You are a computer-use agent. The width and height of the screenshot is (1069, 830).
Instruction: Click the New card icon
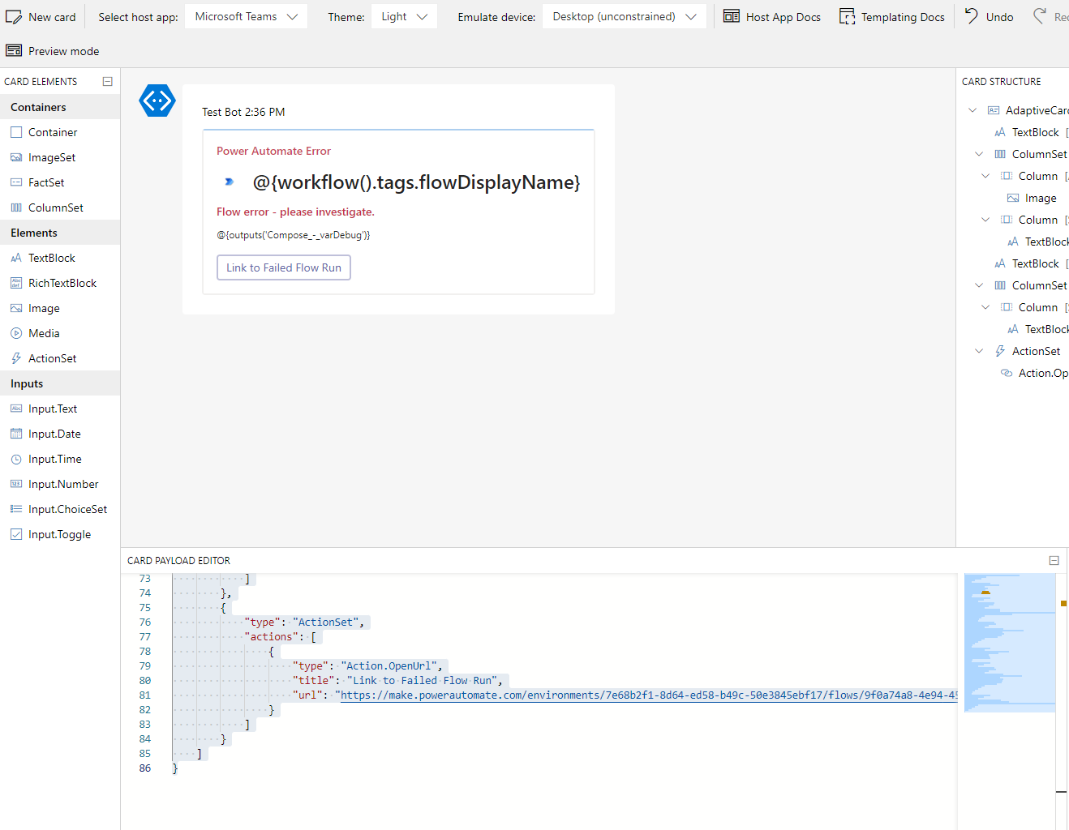(x=14, y=17)
